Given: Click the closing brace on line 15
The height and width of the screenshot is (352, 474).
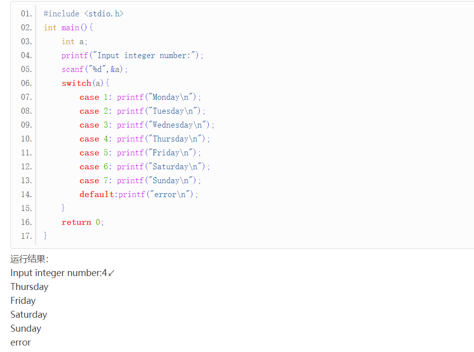Looking at the screenshot, I should [63, 208].
